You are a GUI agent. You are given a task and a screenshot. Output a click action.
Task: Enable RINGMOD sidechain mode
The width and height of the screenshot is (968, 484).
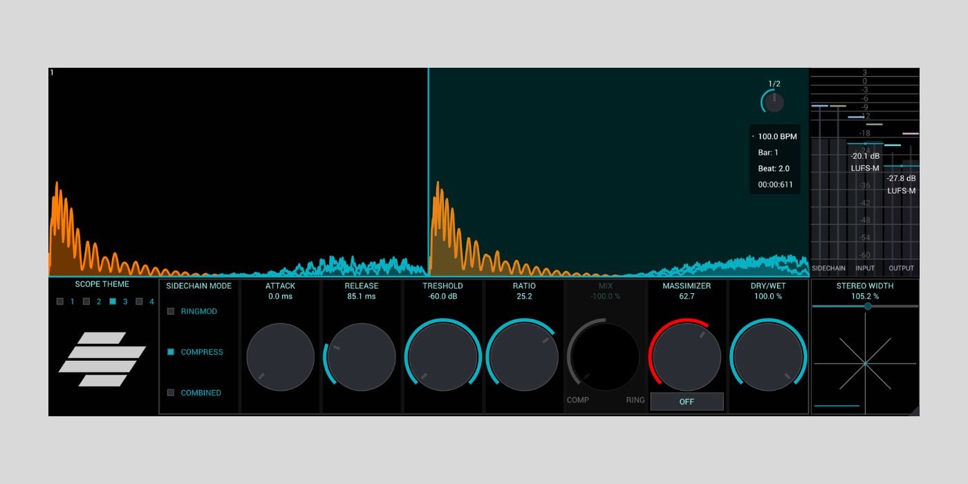pyautogui.click(x=171, y=311)
